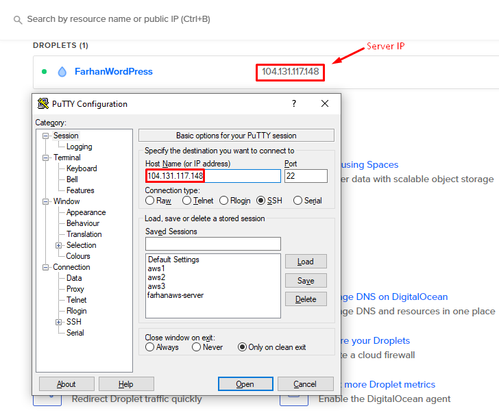The width and height of the screenshot is (499, 415).
Task: Delete the selected saved session
Action: point(306,299)
